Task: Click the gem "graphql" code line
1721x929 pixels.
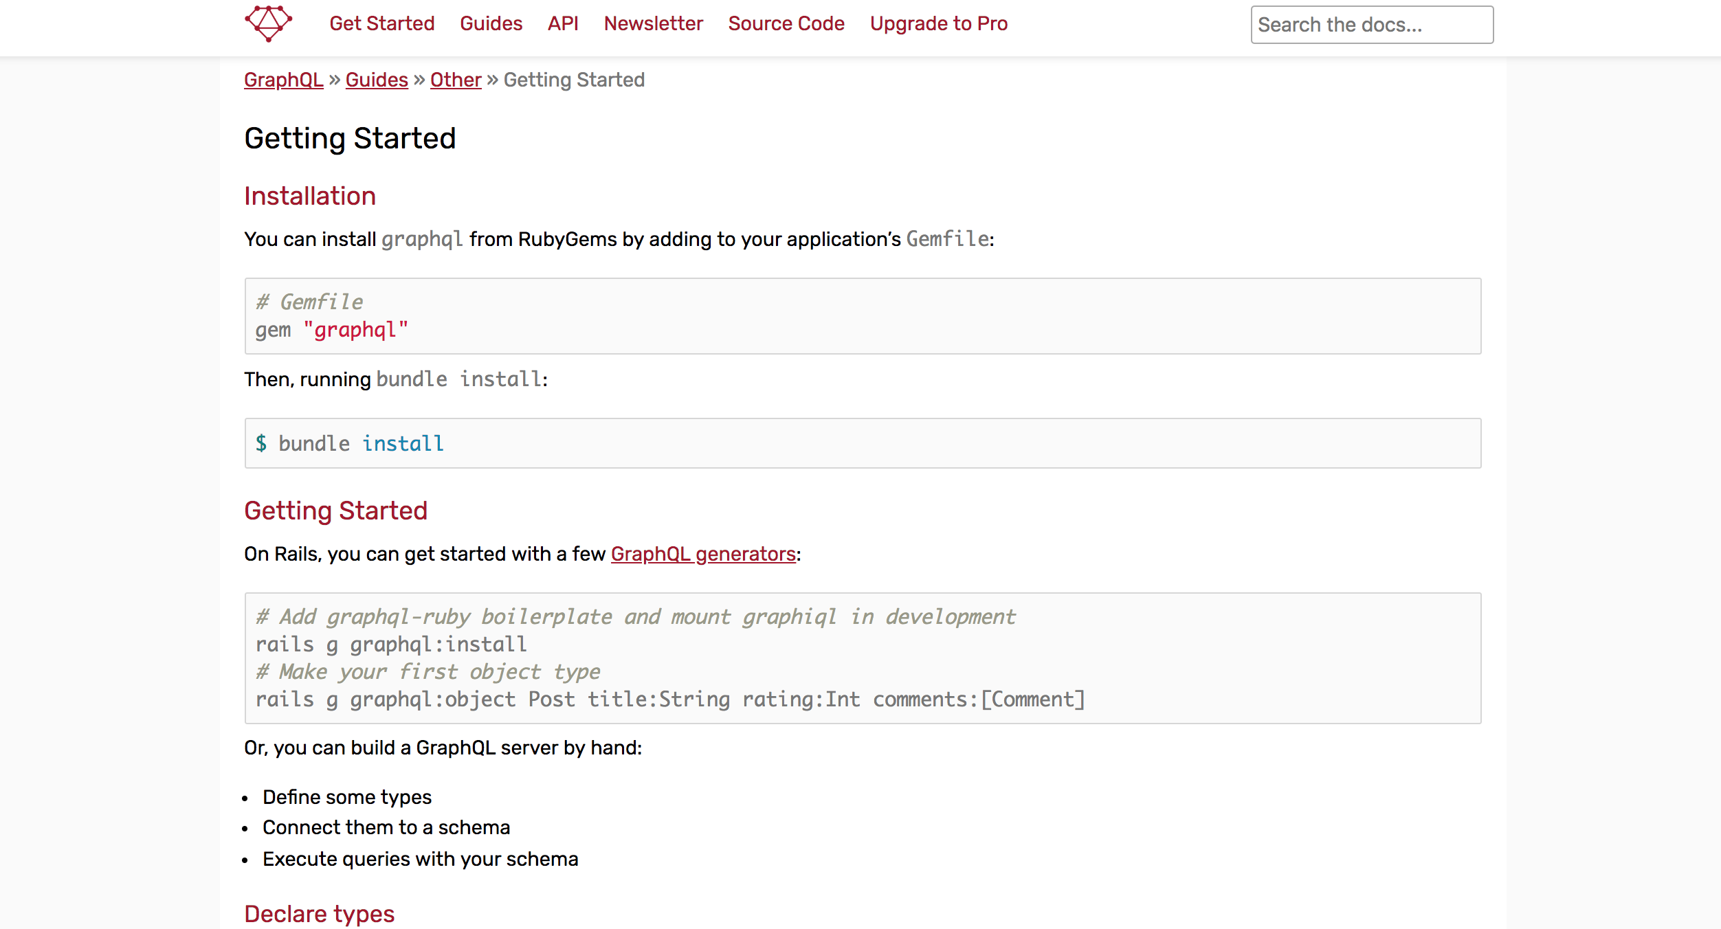Action: pyautogui.click(x=332, y=330)
